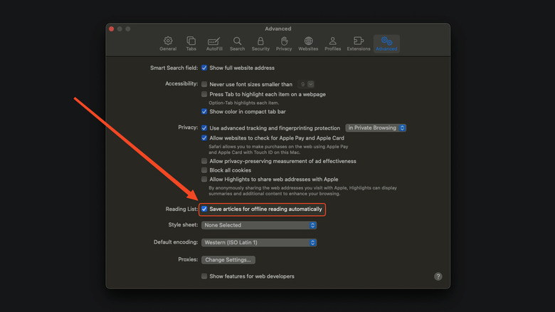Image resolution: width=555 pixels, height=312 pixels.
Task: Expand the Style sheet None Selected menu
Action: tap(259, 225)
